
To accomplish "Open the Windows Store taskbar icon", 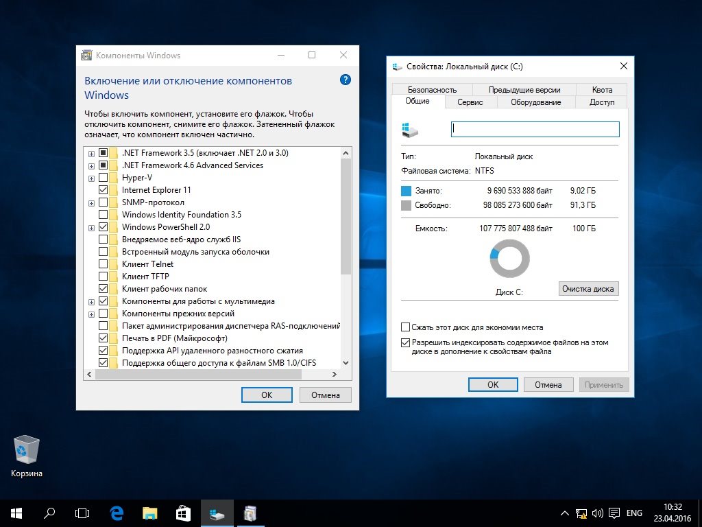I will click(183, 513).
